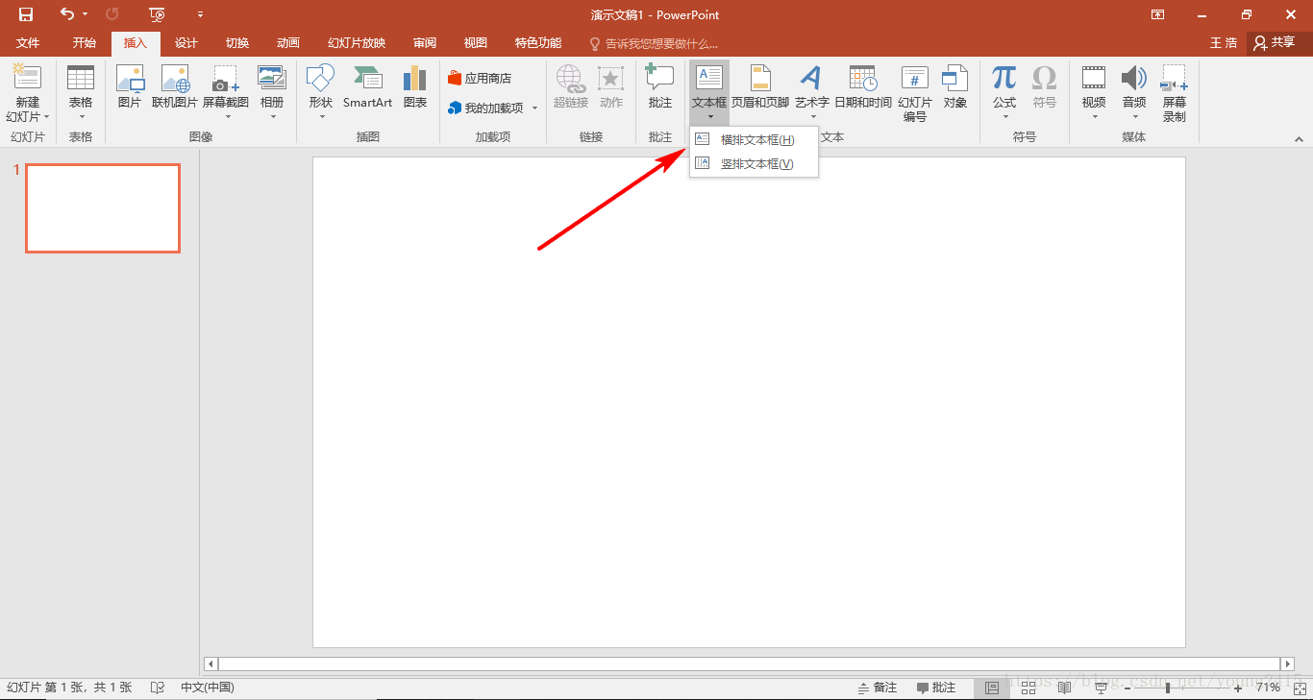Switch to Reading view icon
Screen dimensions: 1313x700
1064,688
